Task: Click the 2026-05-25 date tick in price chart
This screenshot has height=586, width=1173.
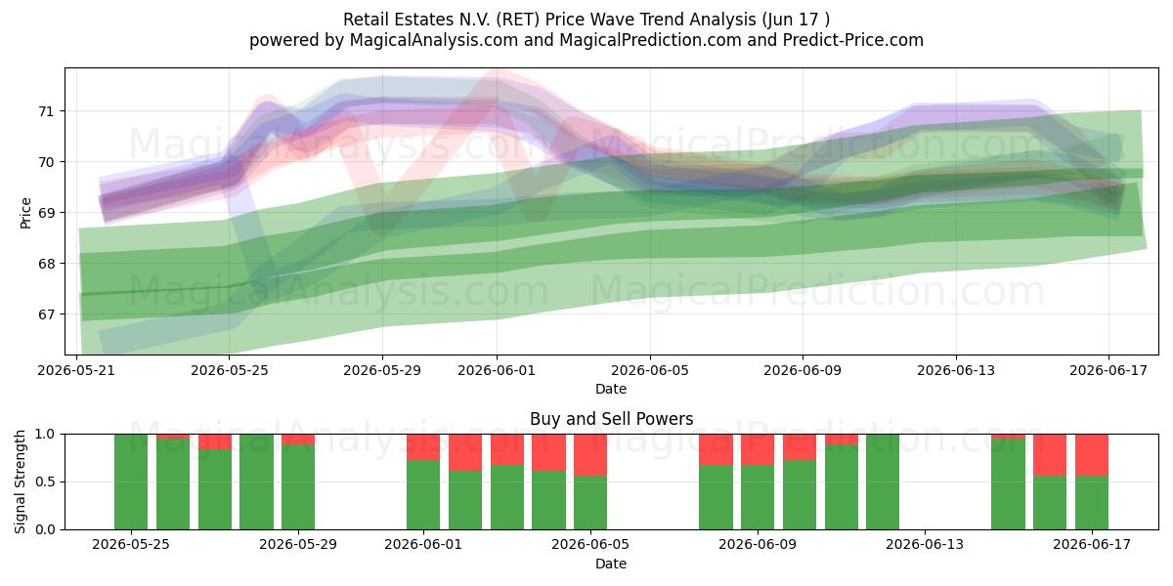Action: [229, 370]
